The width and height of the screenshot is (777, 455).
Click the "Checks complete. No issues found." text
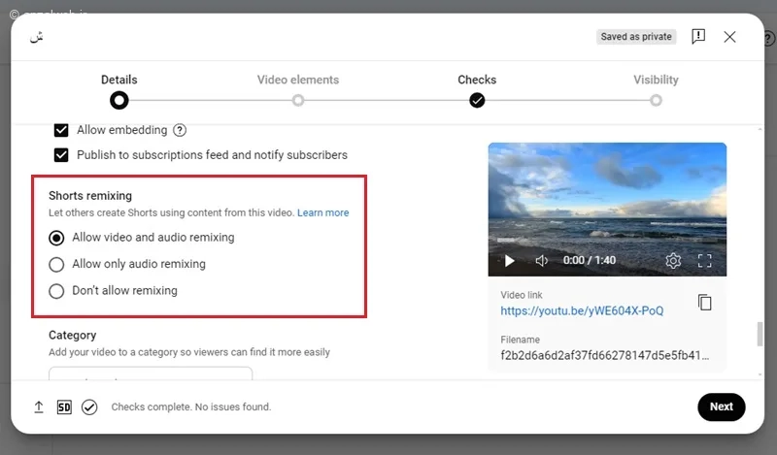[191, 406]
